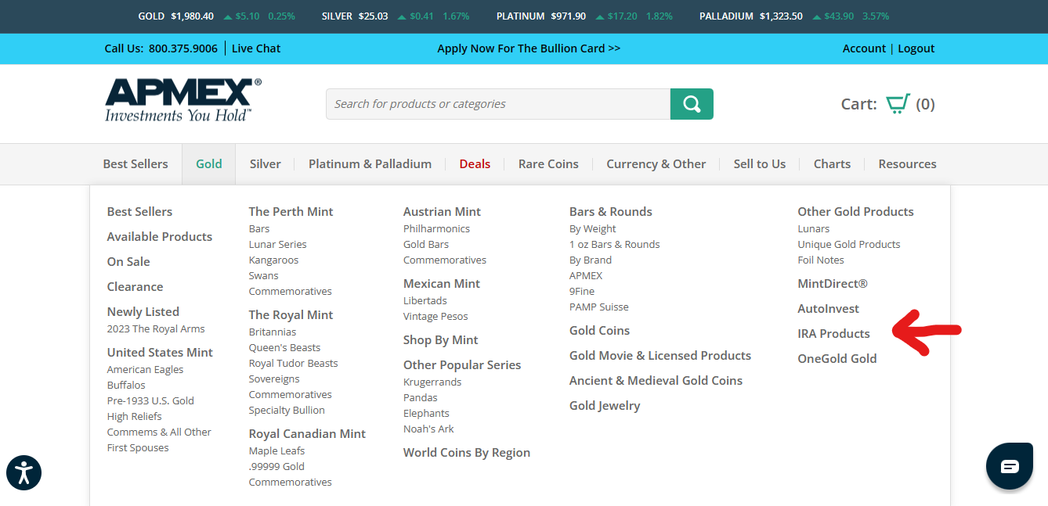Click the IRA Products link
Screen dimensions: 1048x506
833,334
